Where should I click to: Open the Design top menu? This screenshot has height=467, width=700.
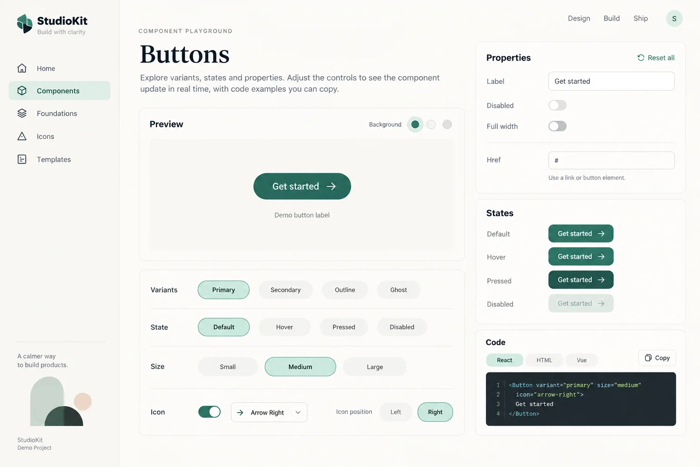tap(579, 18)
